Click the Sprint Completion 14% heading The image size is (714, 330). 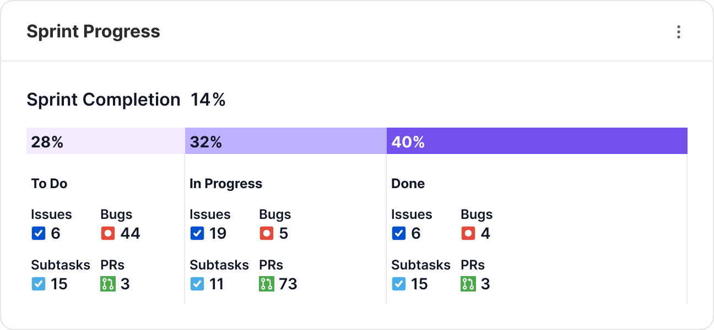(x=126, y=100)
